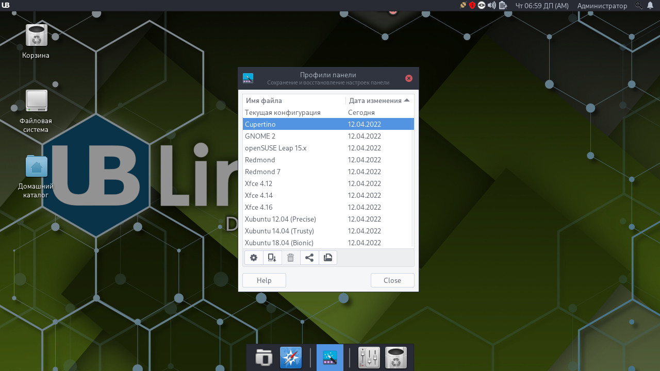This screenshot has width=660, height=371.
Task: Select the Redmond profile row
Action: (328, 160)
